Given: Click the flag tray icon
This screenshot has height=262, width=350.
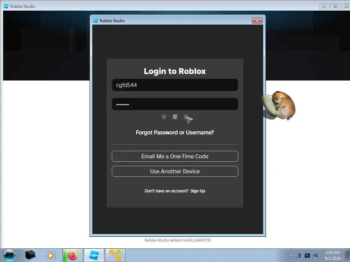Looking at the screenshot, I should tap(299, 255).
